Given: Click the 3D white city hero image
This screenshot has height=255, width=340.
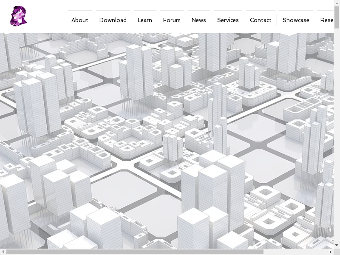Looking at the screenshot, I should click(x=170, y=140).
